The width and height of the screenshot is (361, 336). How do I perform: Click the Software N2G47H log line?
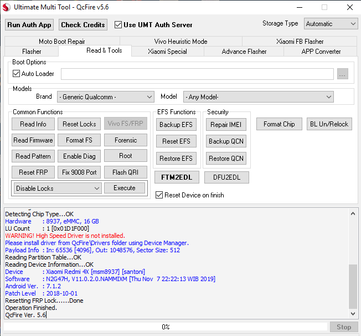point(110,279)
